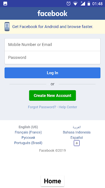Expand more languages with plus icon
Image resolution: width=105 pixels, height=188 pixels.
77,143
